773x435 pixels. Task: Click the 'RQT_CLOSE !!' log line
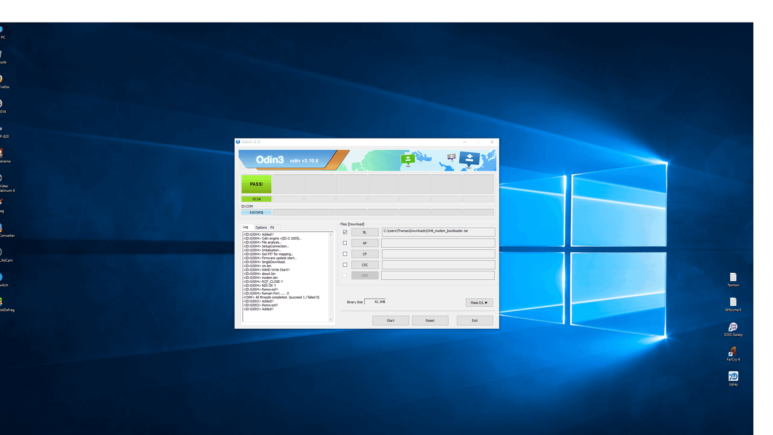(263, 282)
